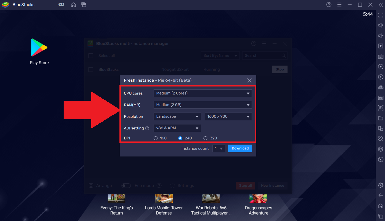Open multi-instance manager hamburger menu
The image size is (385, 221).
264,44
